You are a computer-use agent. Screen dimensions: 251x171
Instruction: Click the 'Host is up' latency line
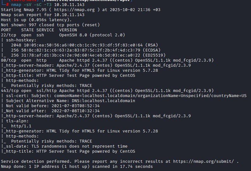tap(37, 20)
